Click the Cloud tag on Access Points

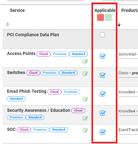(x=43, y=54)
